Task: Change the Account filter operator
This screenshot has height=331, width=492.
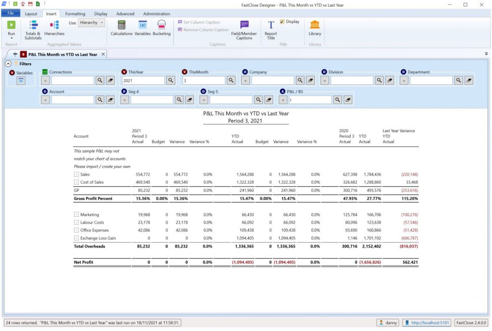Action: pos(45,100)
